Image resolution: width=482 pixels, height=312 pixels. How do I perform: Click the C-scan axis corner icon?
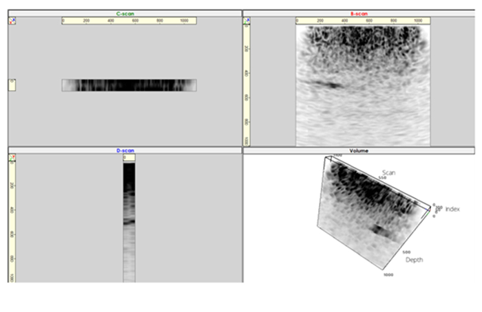click(12, 21)
